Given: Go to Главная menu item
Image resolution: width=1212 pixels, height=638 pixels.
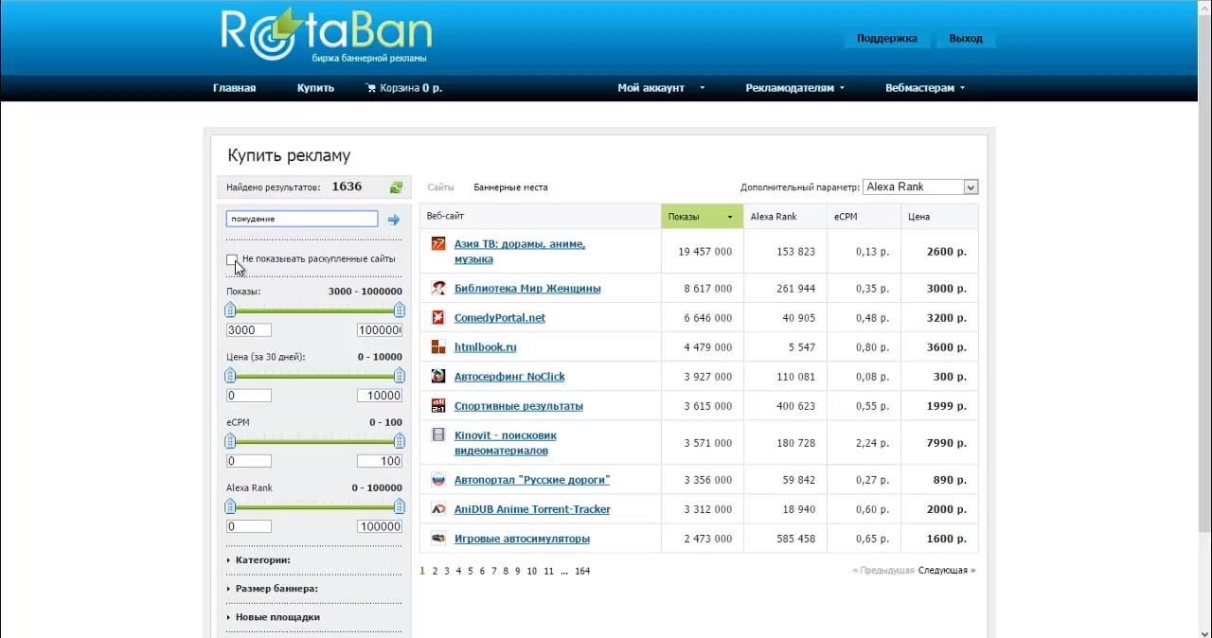Looking at the screenshot, I should point(234,88).
